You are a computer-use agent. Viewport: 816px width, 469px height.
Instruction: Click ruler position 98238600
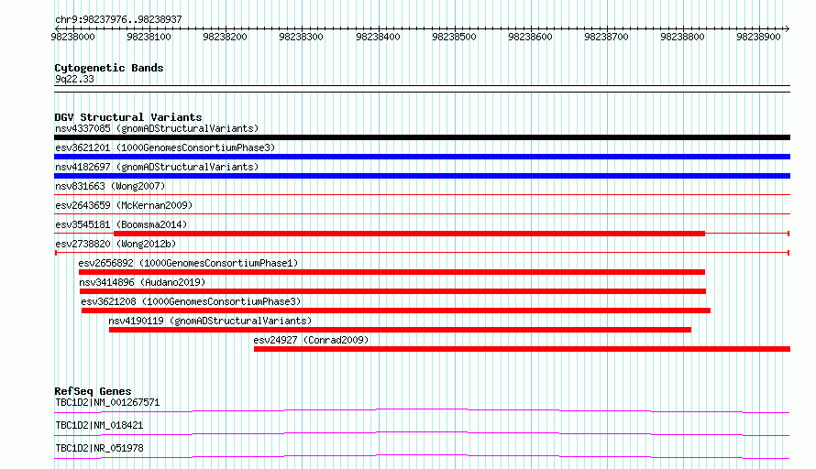click(x=530, y=37)
